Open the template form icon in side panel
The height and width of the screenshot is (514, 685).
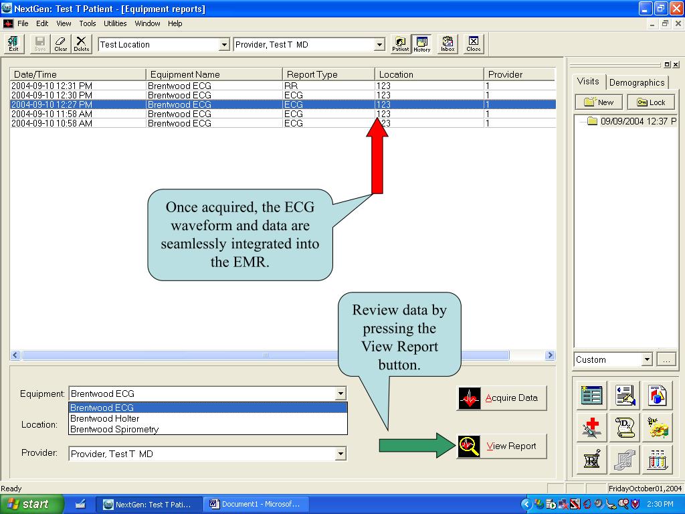(x=591, y=395)
